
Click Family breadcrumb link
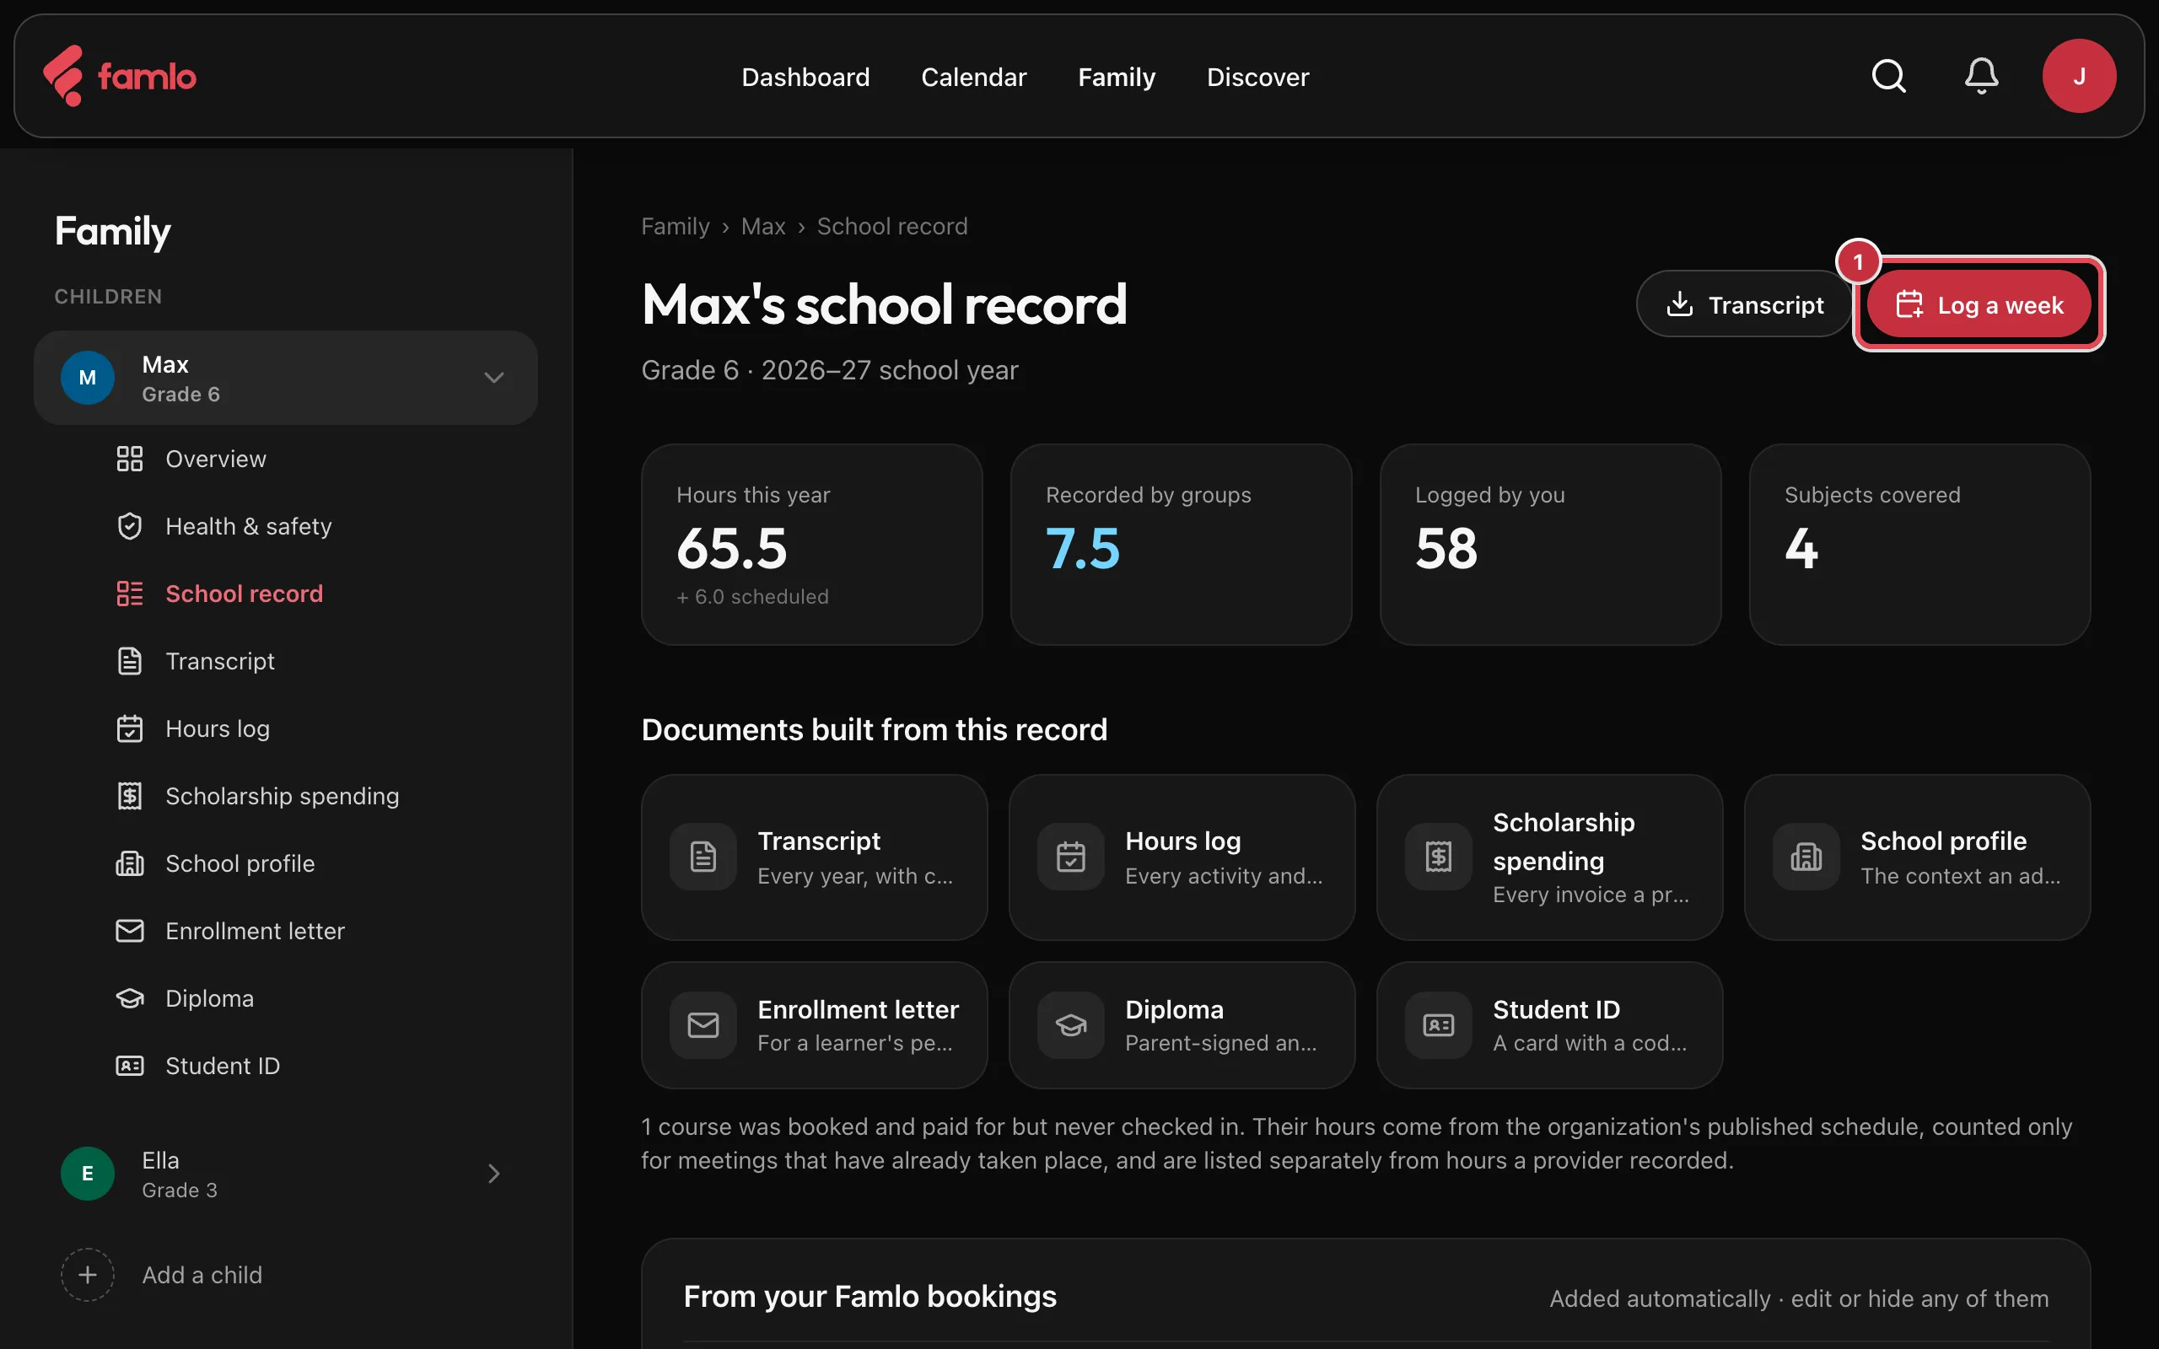pos(676,226)
